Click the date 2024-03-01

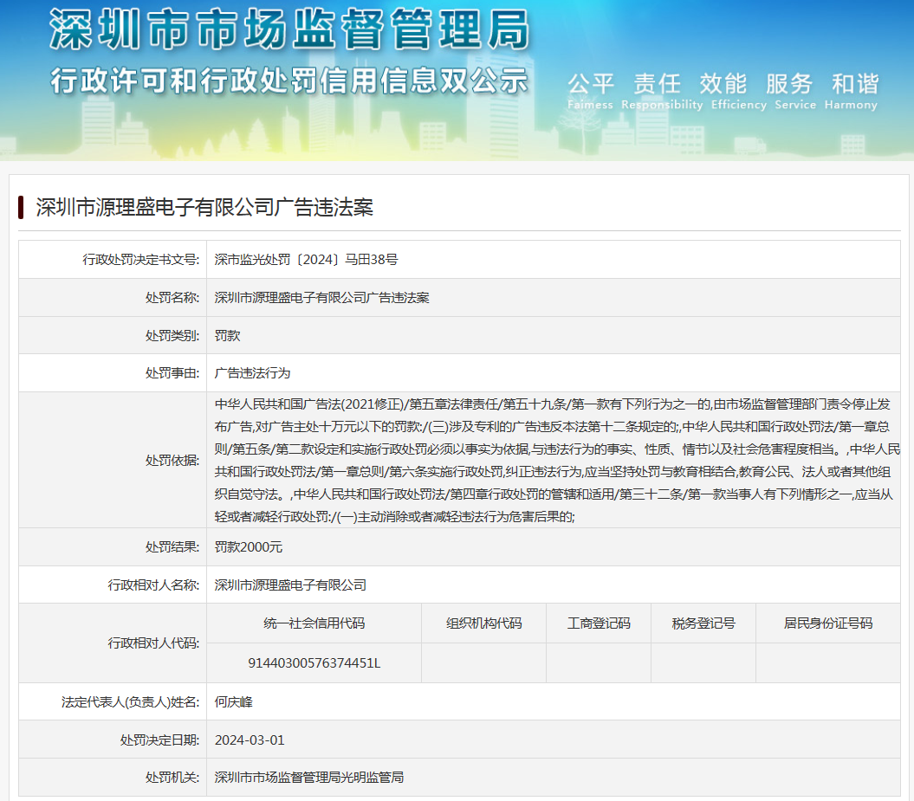pos(250,740)
